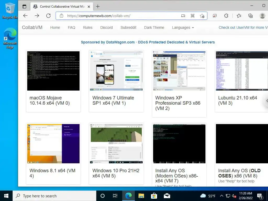
Task: Open File Explorer from the taskbar
Action: click(x=141, y=196)
